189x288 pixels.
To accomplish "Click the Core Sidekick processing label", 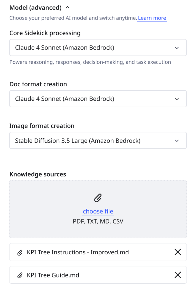I will [x=45, y=33].
